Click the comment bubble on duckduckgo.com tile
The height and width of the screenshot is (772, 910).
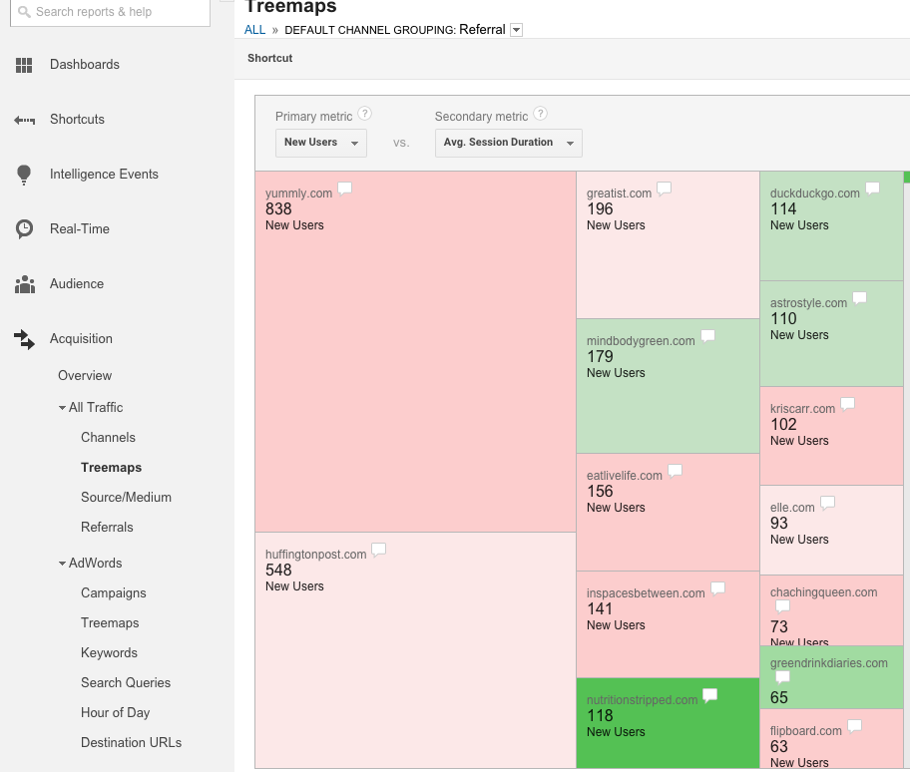tap(871, 187)
